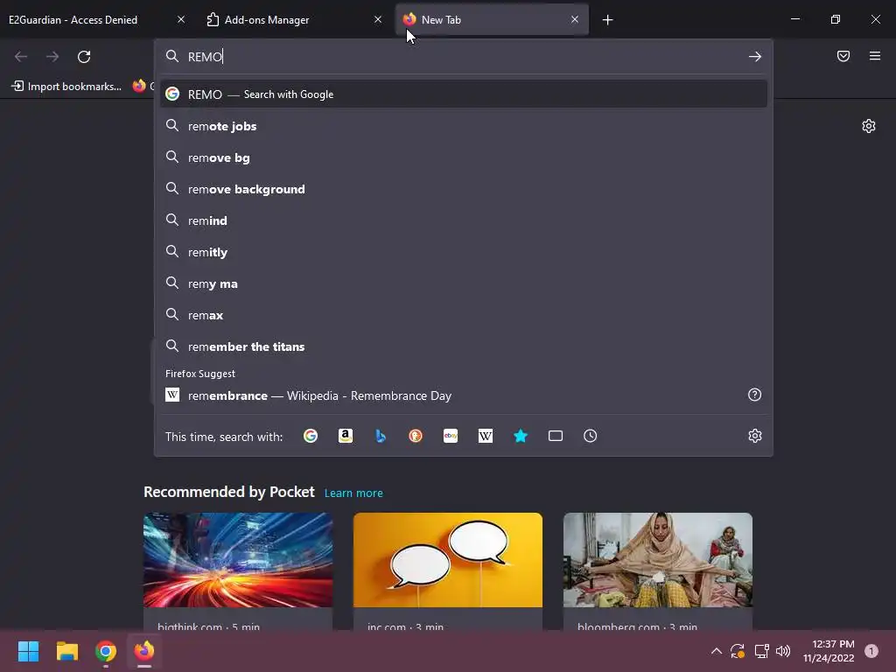Choose 'remy ma' suggestion
Image resolution: width=896 pixels, height=672 pixels.
(464, 283)
